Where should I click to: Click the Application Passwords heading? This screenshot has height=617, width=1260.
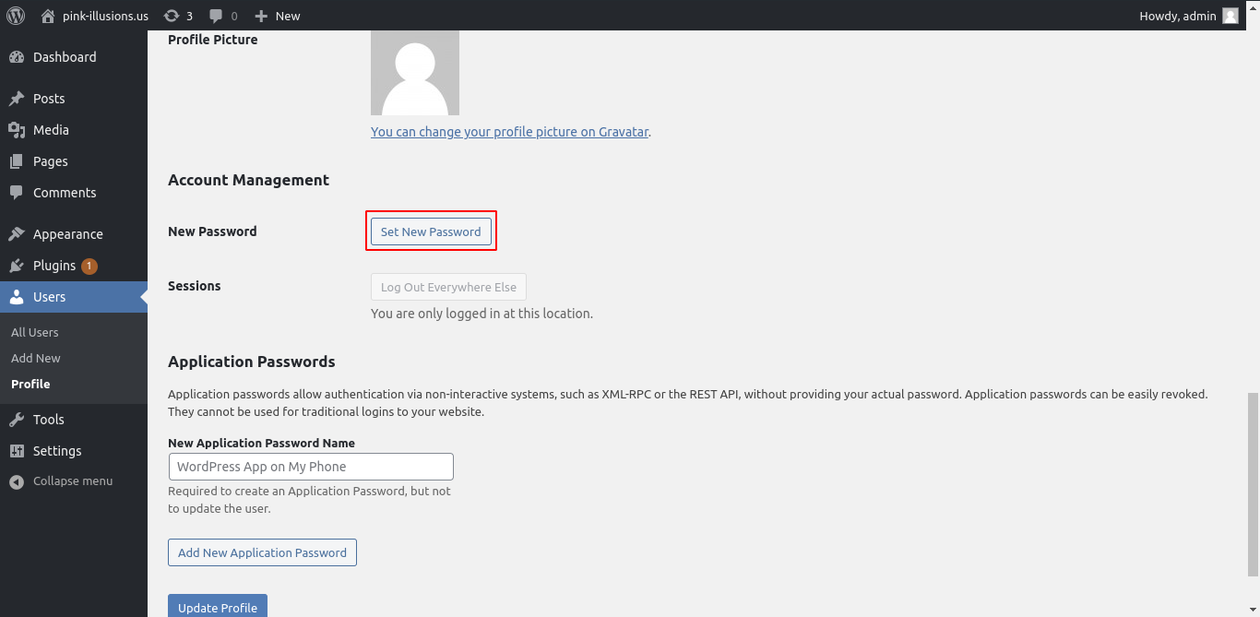click(x=252, y=362)
